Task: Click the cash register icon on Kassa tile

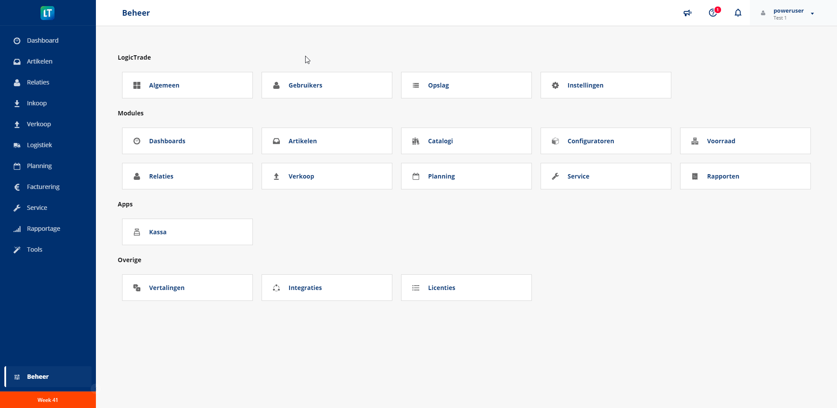Action: (x=137, y=232)
